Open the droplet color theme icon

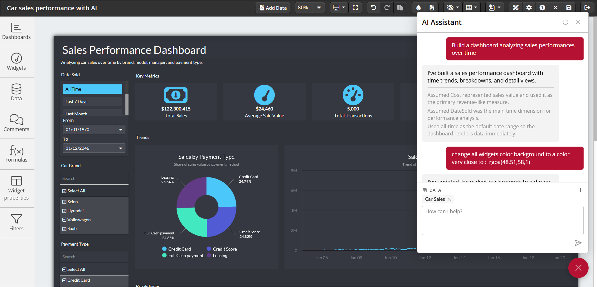[419, 8]
